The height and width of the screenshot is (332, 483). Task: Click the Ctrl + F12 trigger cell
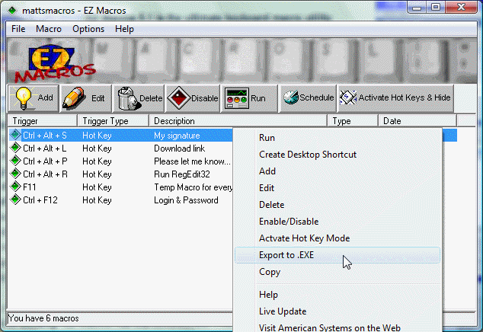pyautogui.click(x=40, y=200)
